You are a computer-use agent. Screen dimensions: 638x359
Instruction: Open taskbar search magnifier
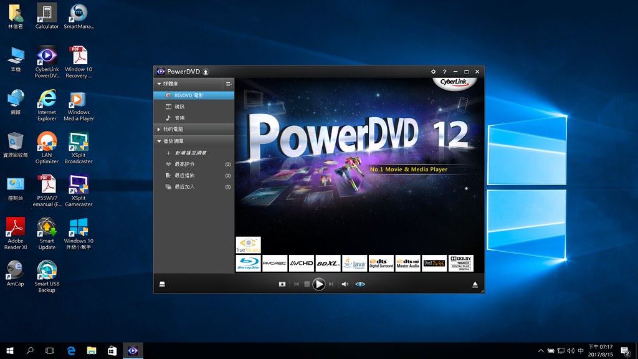coord(30,351)
